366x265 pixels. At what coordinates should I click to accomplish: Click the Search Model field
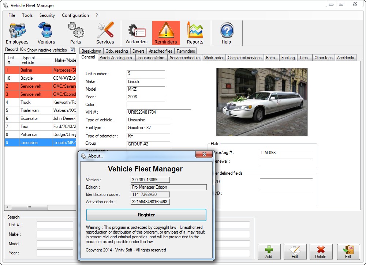pyautogui.click(x=55, y=244)
